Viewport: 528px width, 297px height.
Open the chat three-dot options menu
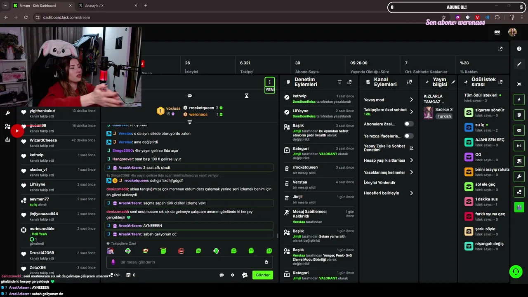(270, 82)
